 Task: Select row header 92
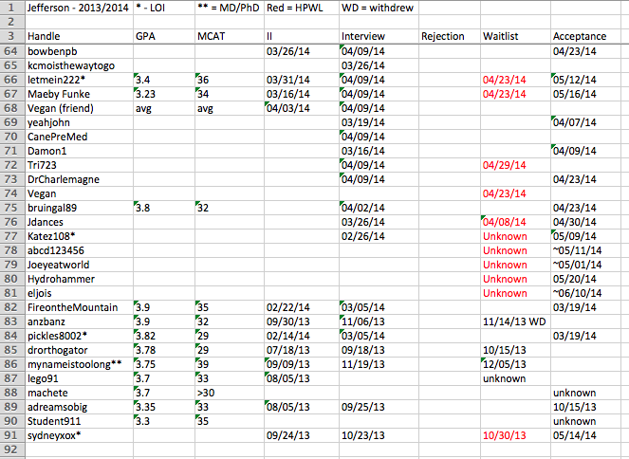(x=11, y=450)
